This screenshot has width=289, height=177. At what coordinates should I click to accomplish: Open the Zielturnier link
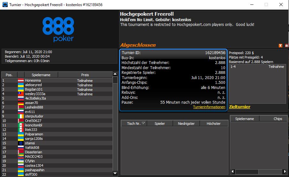240,107
